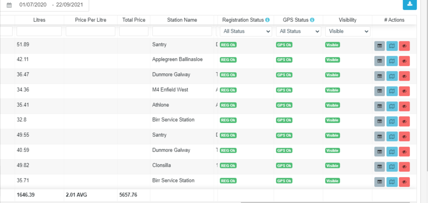Image resolution: width=428 pixels, height=203 pixels.
Task: Click the calendar icon beside date range
Action: coord(9,5)
